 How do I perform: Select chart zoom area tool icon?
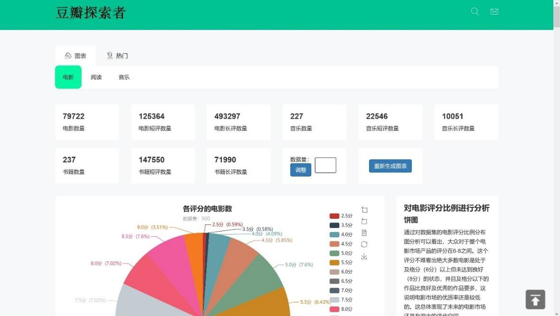pos(364,210)
